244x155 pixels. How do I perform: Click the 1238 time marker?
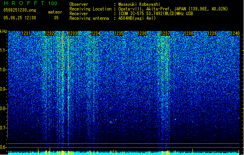[189, 33]
